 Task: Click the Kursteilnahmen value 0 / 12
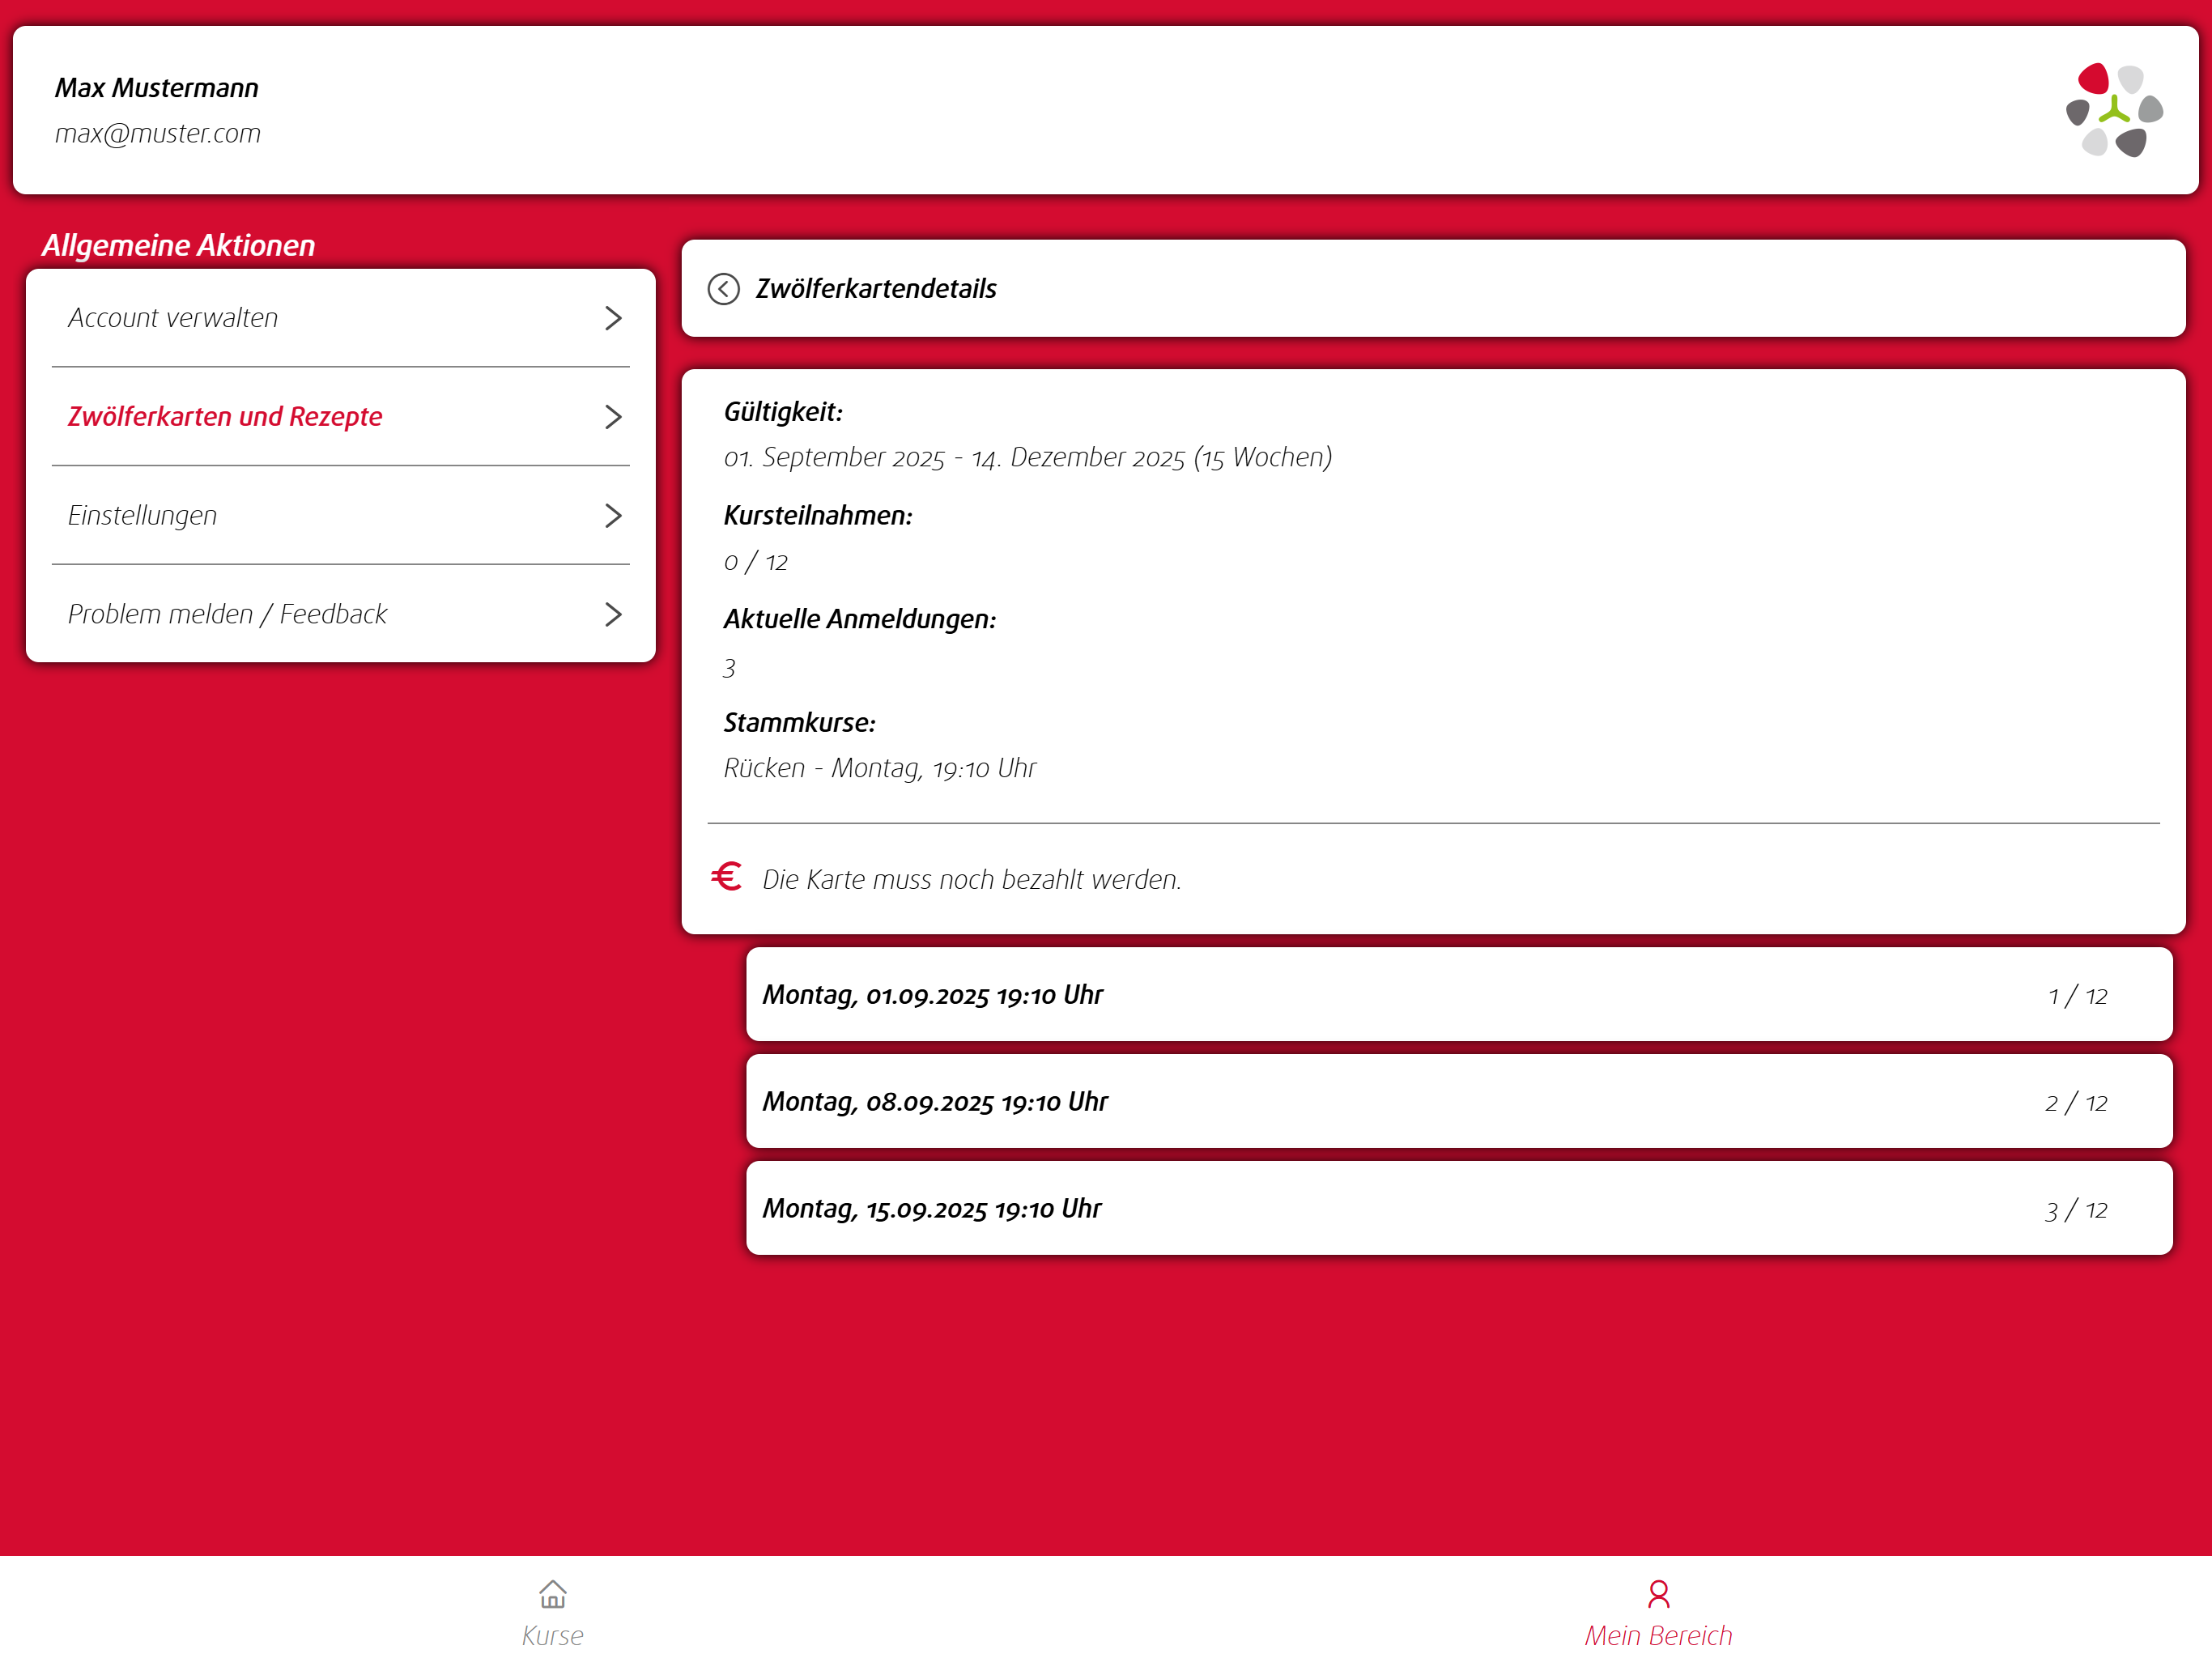pyautogui.click(x=756, y=562)
